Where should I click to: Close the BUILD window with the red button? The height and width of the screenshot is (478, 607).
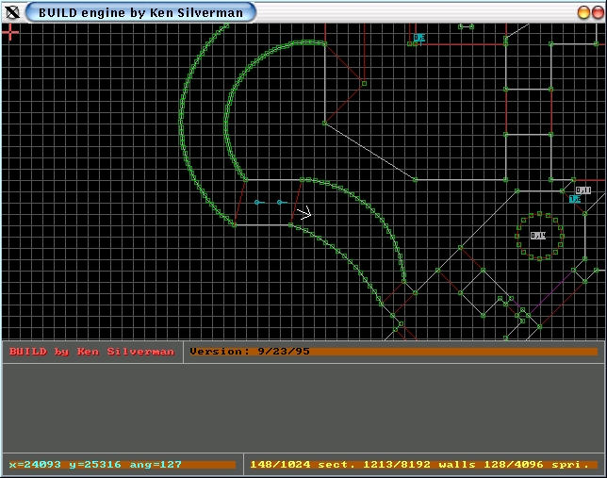point(598,12)
